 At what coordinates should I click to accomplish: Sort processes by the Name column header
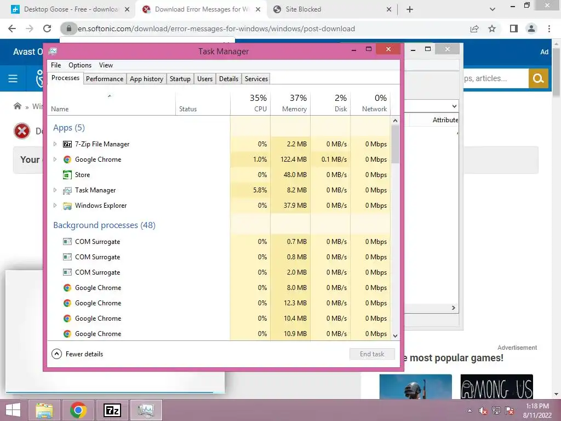111,103
